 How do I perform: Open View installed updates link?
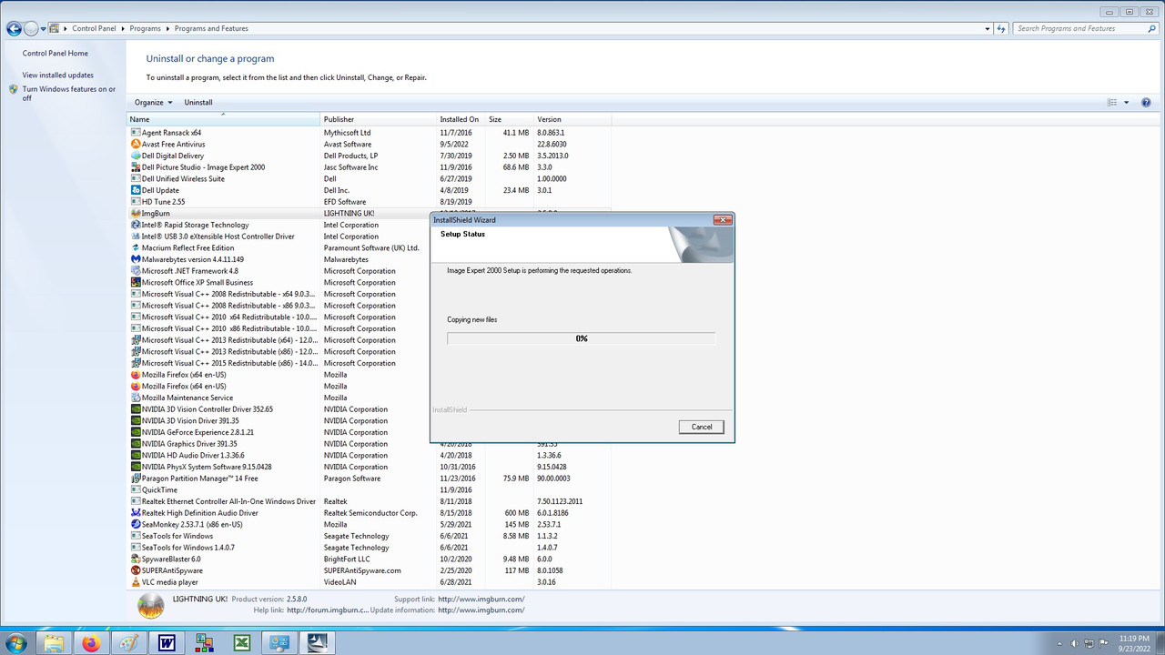point(58,76)
